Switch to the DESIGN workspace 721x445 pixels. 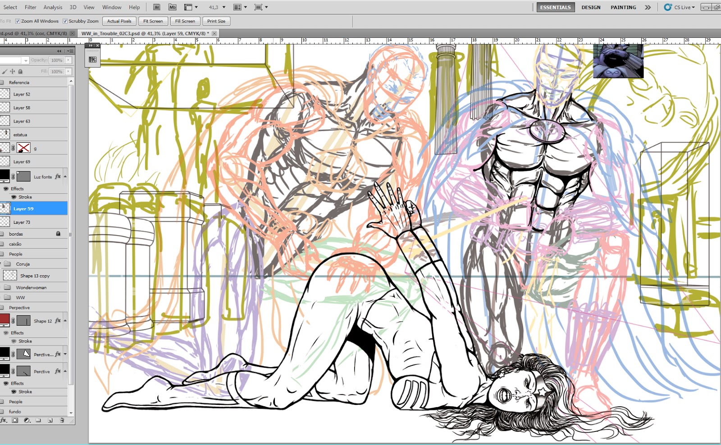pos(591,7)
